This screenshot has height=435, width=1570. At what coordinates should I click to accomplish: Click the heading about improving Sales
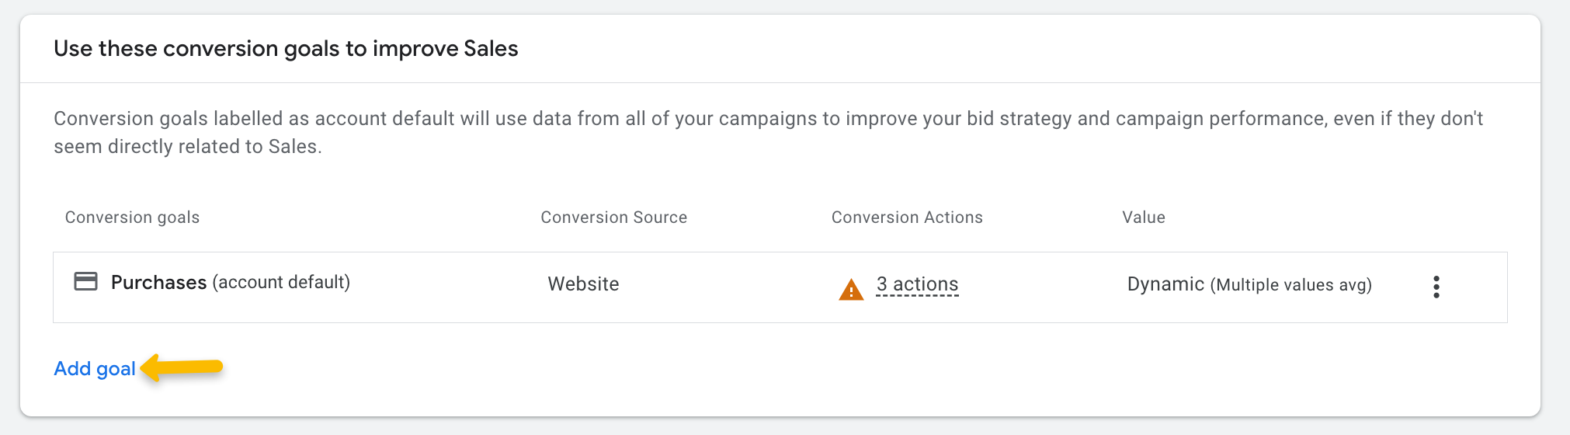(286, 49)
